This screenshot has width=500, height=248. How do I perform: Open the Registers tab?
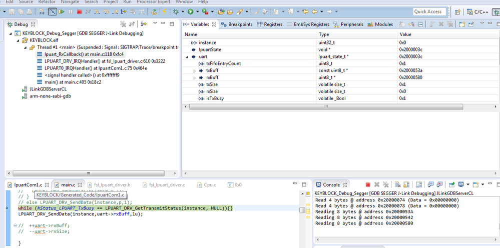click(269, 24)
